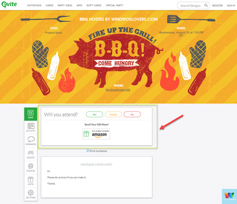Select Maybe as RSVP response

point(114,114)
